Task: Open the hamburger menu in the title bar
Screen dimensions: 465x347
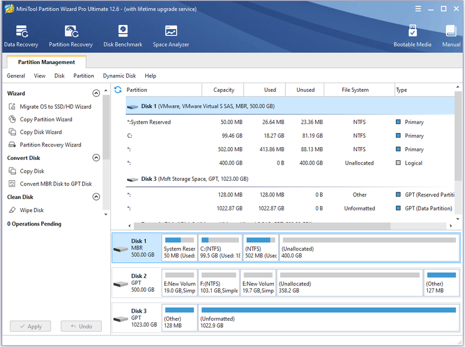Action: pos(418,9)
